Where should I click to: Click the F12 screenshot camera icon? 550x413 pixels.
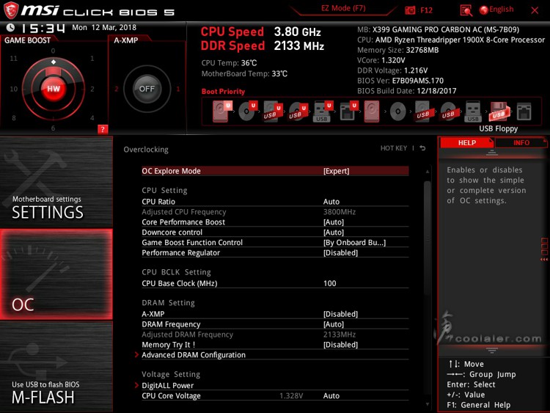pos(410,10)
